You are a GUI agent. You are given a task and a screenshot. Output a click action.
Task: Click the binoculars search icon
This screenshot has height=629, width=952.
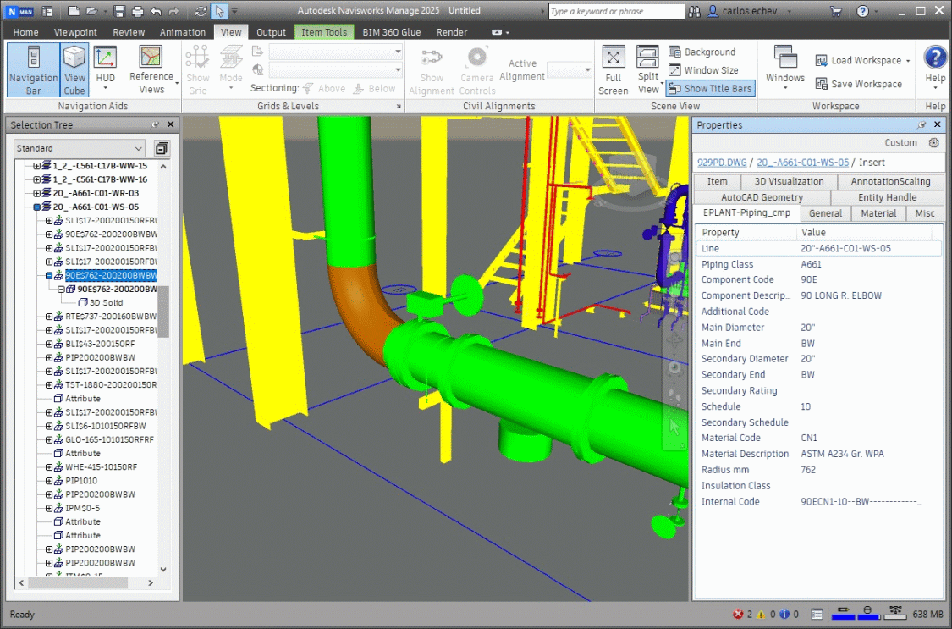pyautogui.click(x=695, y=11)
